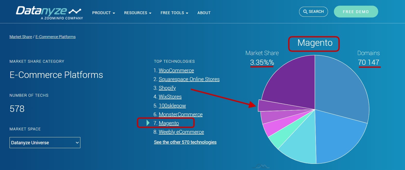Click the green triangle marker beside Magento

click(x=148, y=123)
